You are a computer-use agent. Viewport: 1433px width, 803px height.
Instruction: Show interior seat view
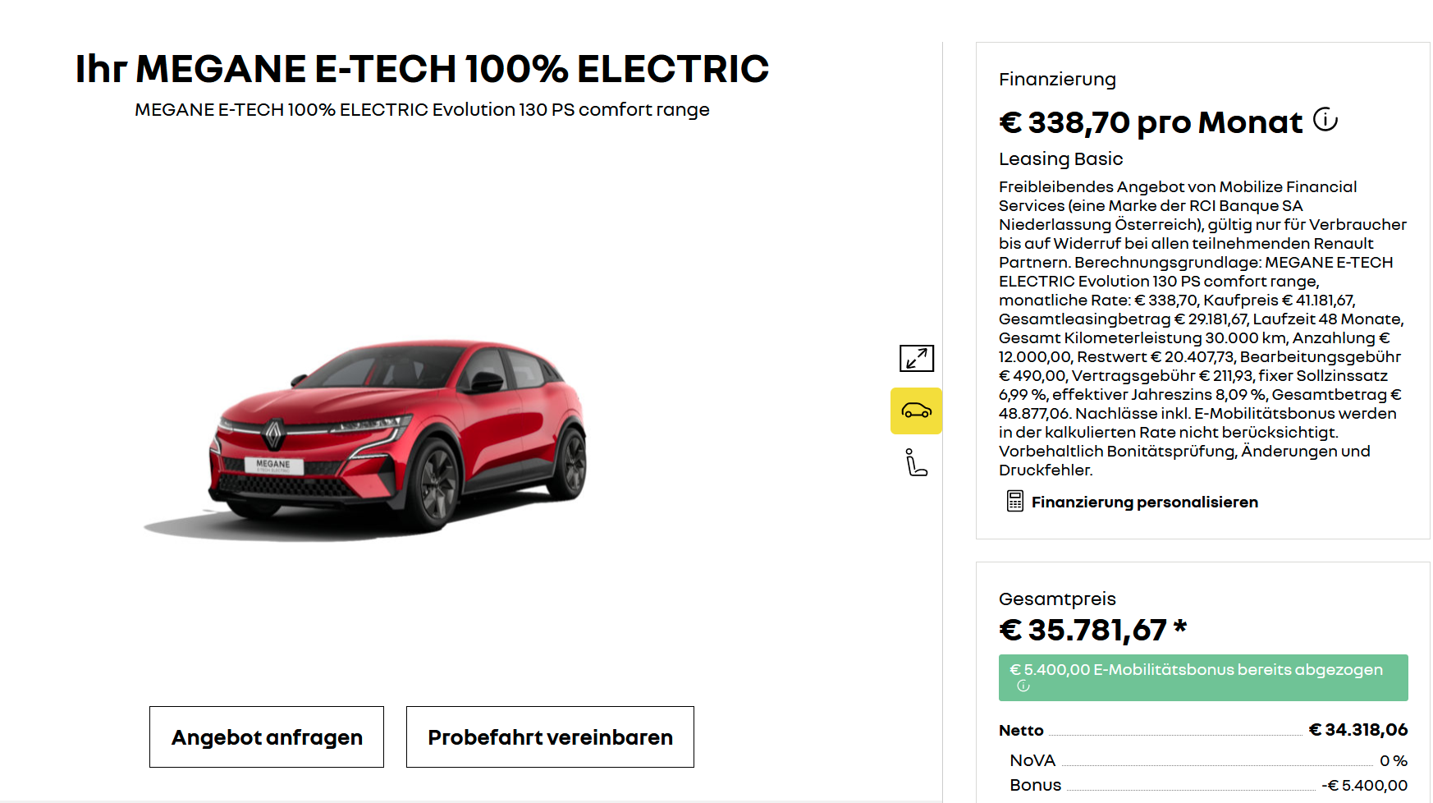[916, 462]
